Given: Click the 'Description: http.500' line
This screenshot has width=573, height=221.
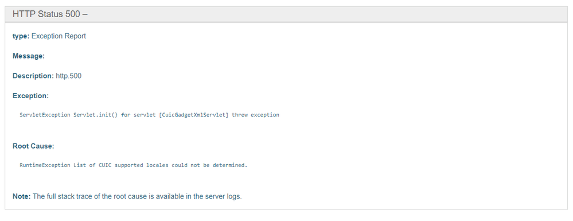Looking at the screenshot, I should pos(47,76).
